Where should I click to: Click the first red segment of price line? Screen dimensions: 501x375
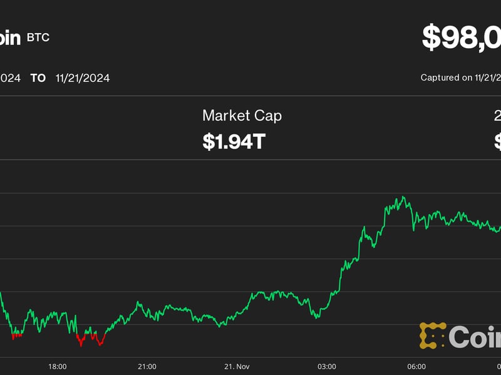click(16, 336)
